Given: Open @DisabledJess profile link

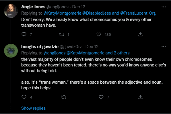Looking at the screenshot, I should [97, 13].
